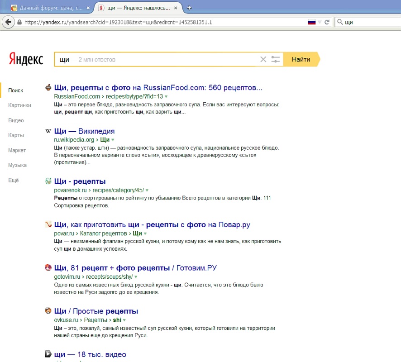Click the povarenok.ru result favicon
Viewport: 401px width, 362px height.
click(48, 181)
